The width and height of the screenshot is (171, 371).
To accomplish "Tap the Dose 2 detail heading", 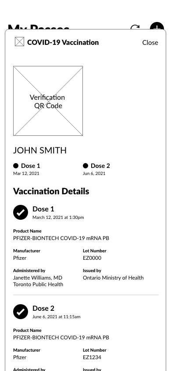I will click(43, 308).
